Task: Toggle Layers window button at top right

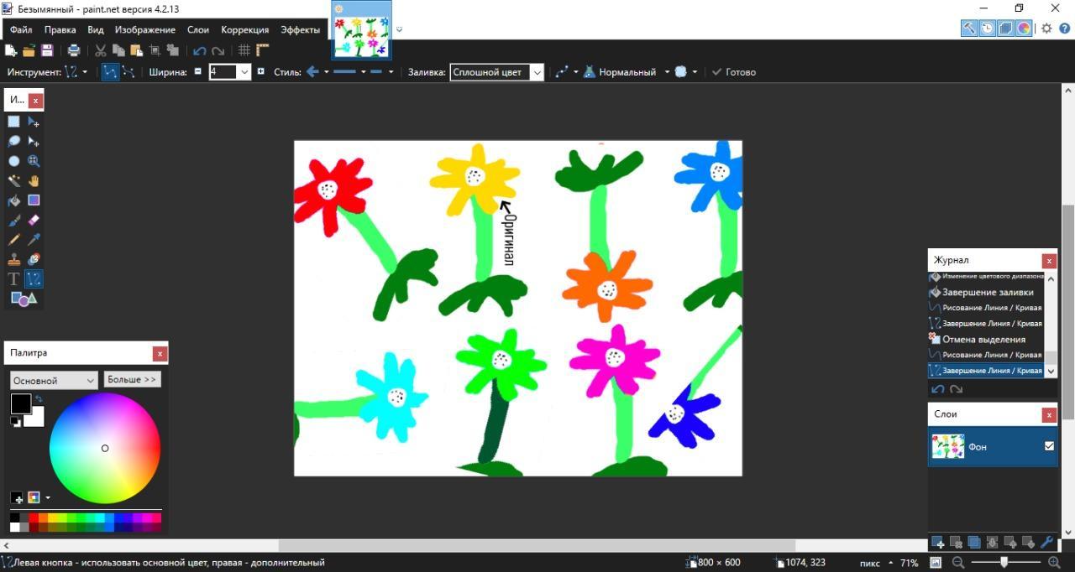Action: pyautogui.click(x=1005, y=28)
